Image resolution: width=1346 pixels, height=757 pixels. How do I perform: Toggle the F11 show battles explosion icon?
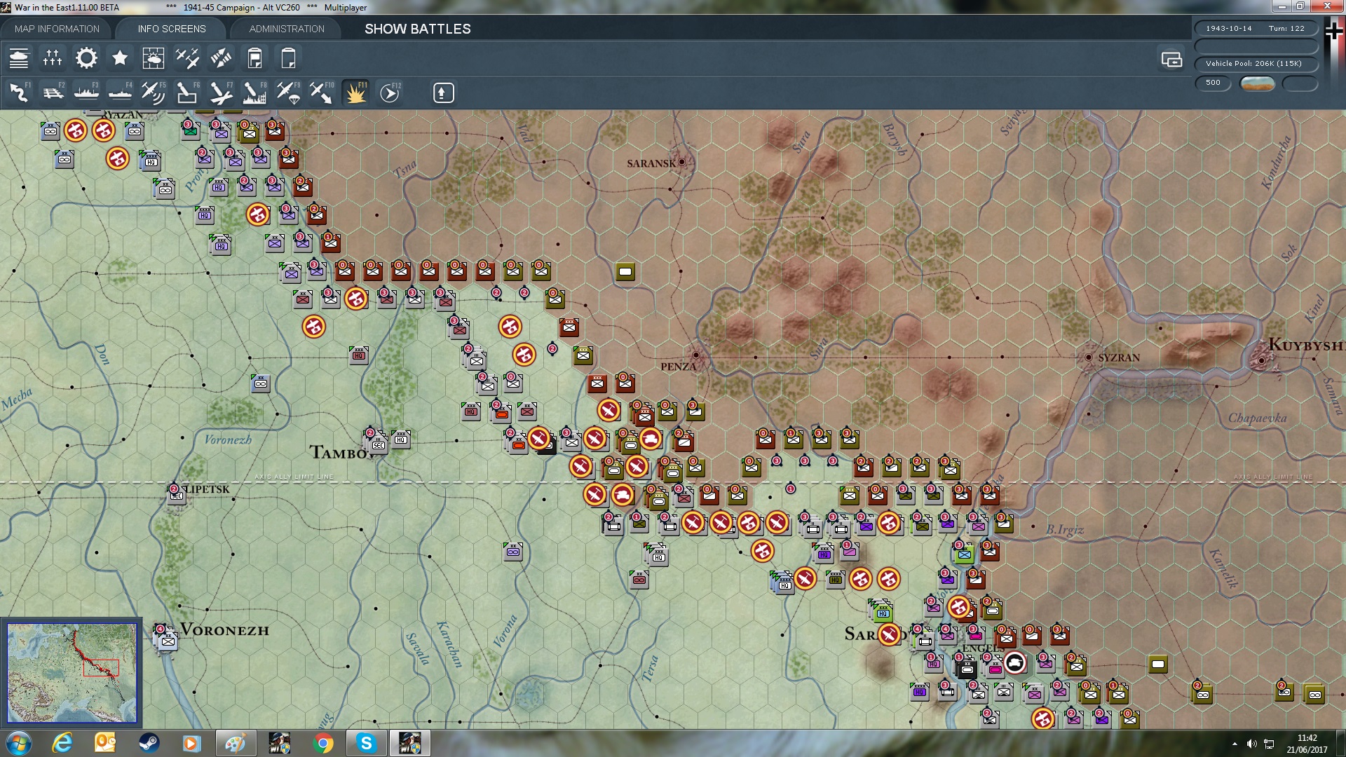(355, 93)
